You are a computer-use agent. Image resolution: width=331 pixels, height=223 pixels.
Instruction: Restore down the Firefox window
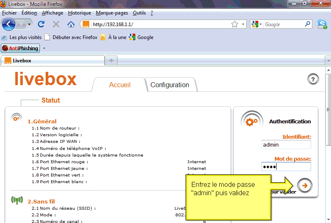point(305,3)
